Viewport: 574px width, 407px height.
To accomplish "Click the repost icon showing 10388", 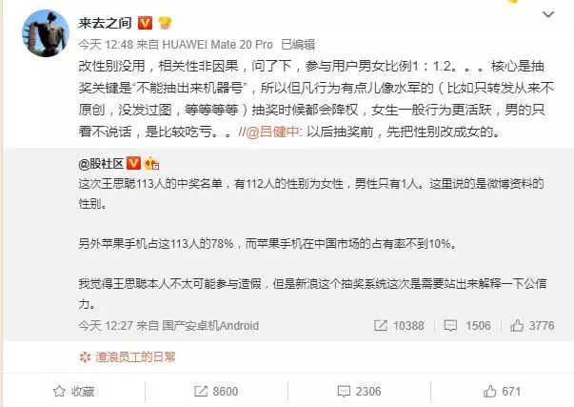I will (x=381, y=326).
